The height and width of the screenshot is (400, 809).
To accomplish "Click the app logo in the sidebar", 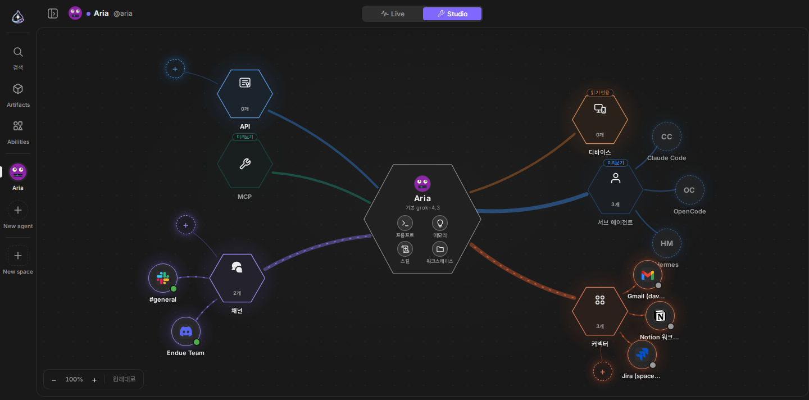I will tap(18, 17).
